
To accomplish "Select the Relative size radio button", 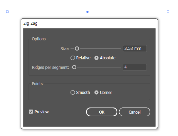I will (x=73, y=58).
